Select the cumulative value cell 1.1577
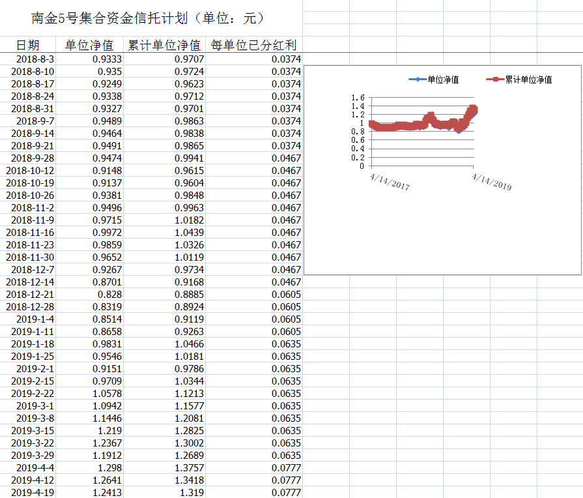The image size is (583, 498). click(164, 405)
